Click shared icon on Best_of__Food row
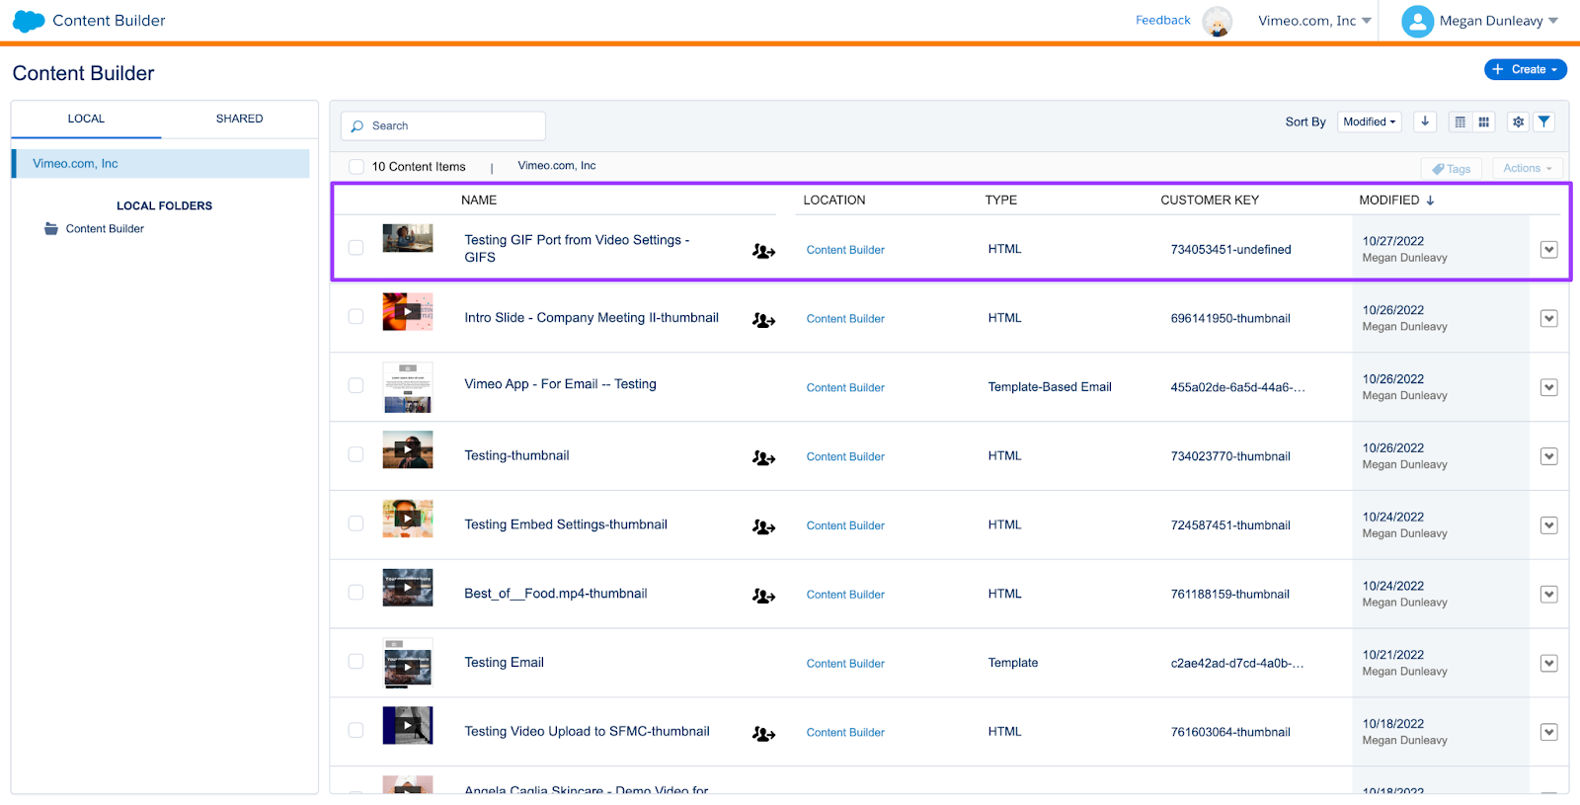The image size is (1580, 805). (763, 596)
